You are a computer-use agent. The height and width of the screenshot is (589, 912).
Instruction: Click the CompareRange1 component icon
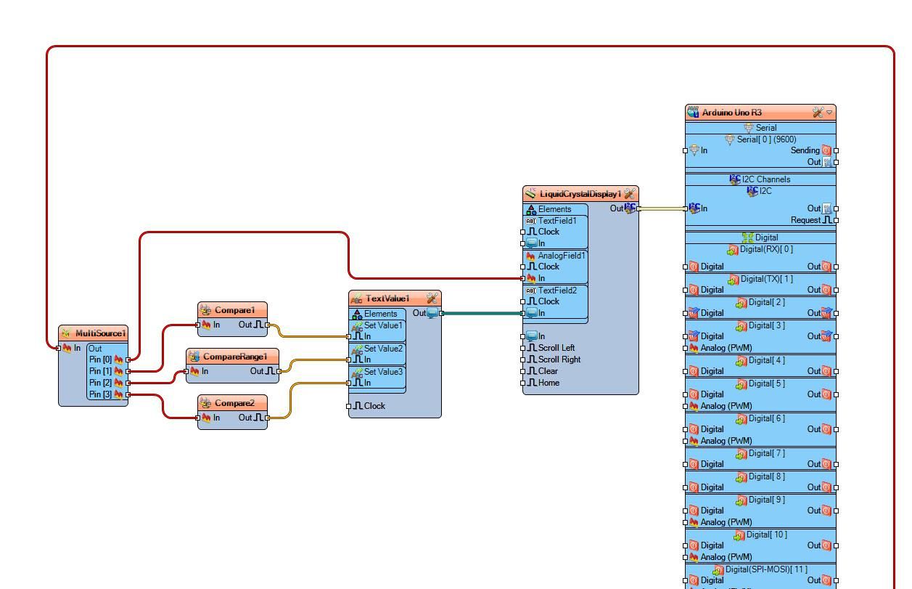[x=194, y=357]
